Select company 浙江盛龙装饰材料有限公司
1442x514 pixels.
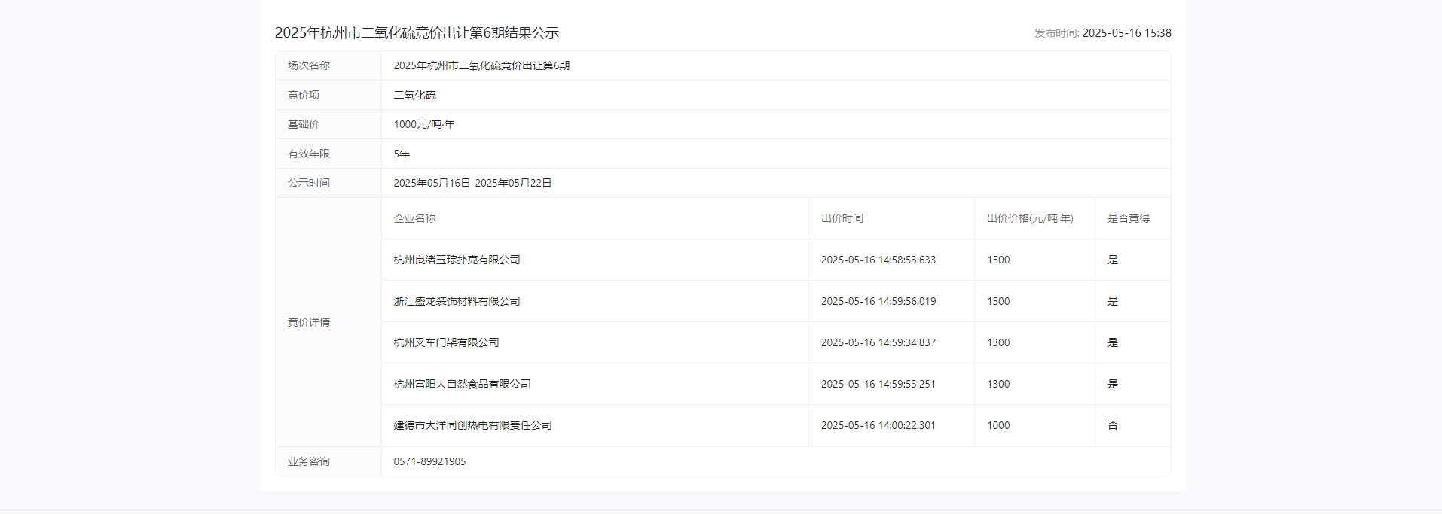457,301
